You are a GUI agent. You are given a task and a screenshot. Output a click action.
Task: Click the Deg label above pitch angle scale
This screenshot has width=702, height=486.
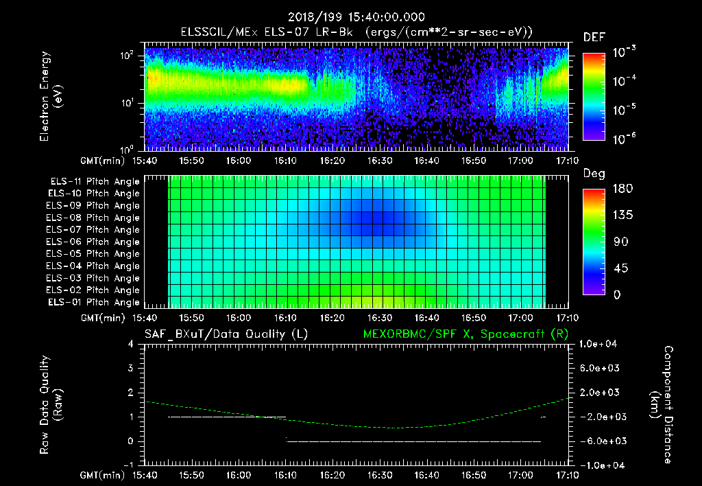[594, 174]
